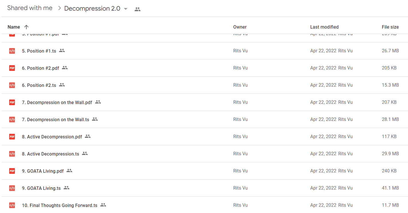Click the code file icon for 6. Position #2.ts
The image size is (408, 213).
click(x=12, y=85)
